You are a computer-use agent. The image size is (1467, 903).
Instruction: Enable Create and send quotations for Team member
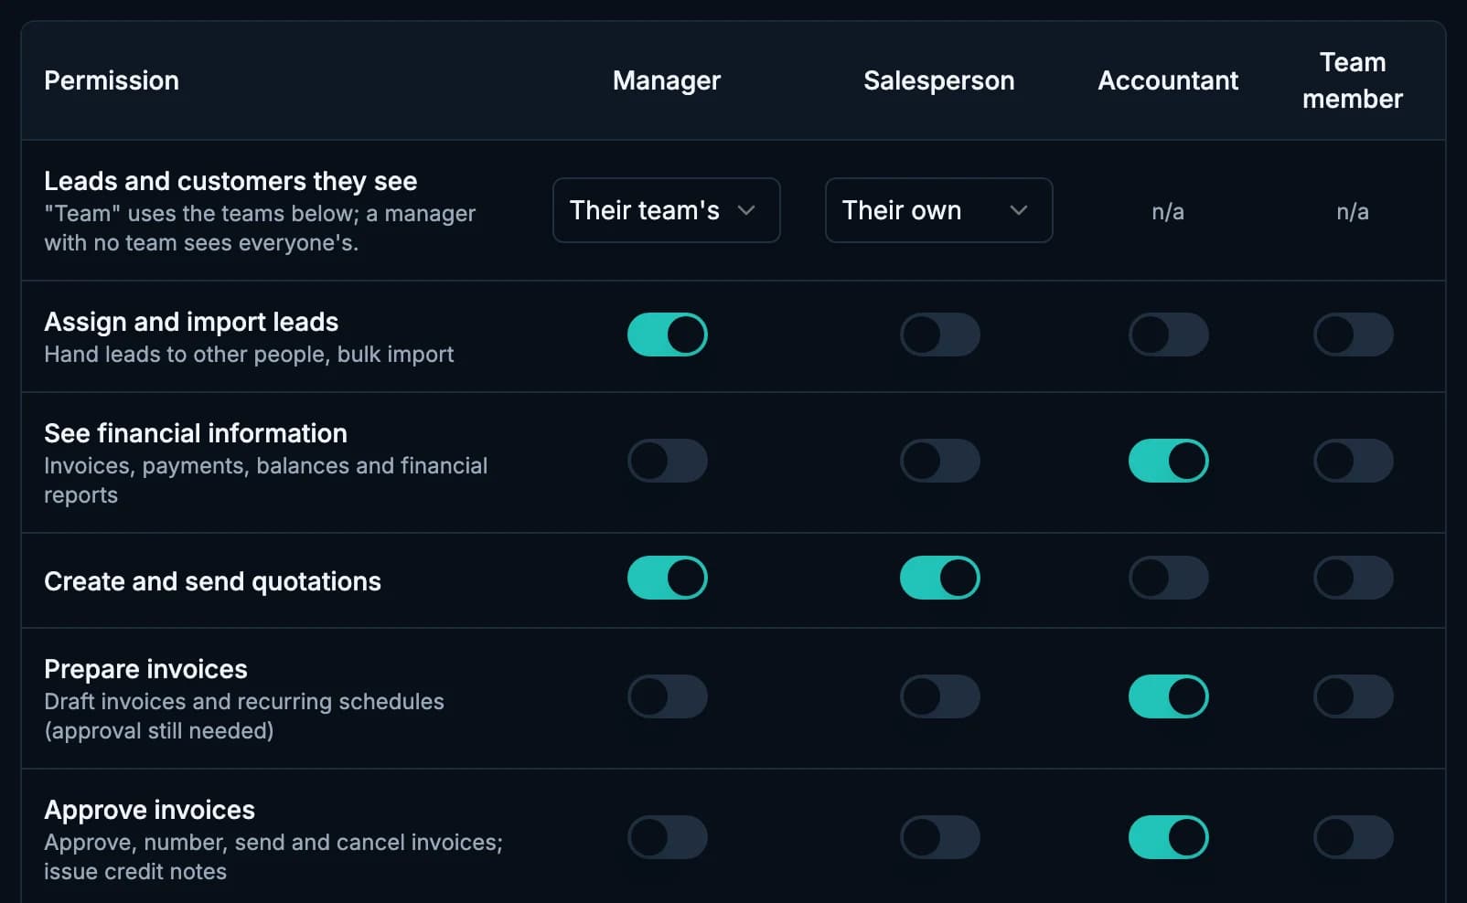tap(1353, 578)
